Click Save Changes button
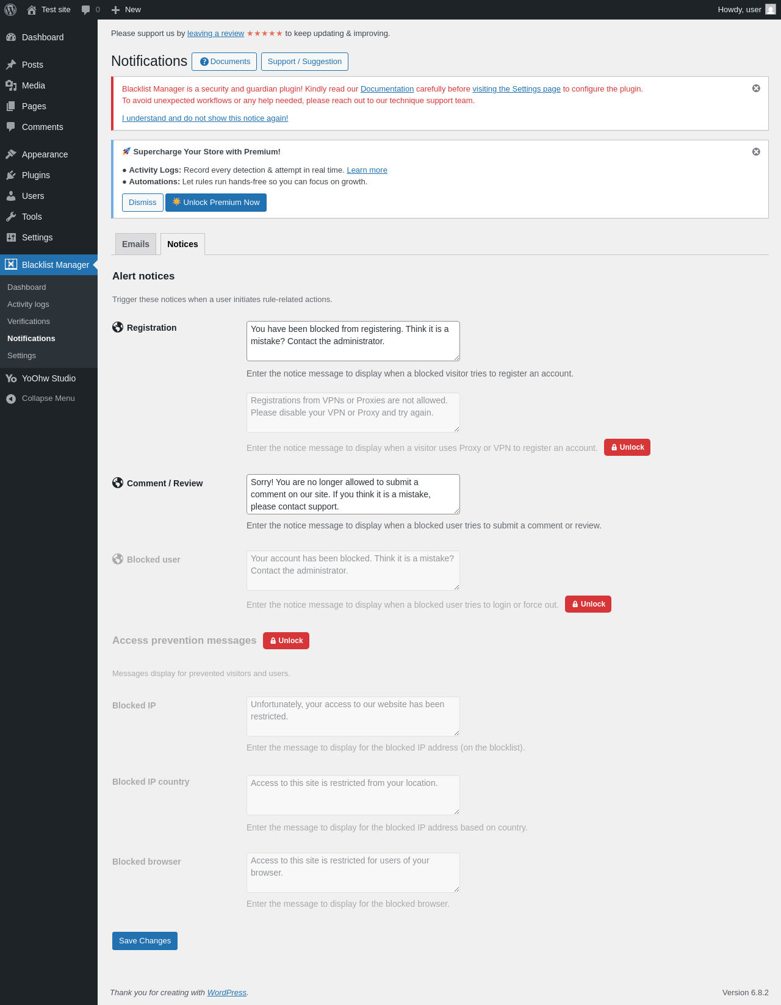The image size is (781, 1005). [x=145, y=941]
